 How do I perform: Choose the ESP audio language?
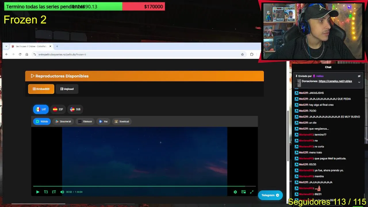click(58, 109)
